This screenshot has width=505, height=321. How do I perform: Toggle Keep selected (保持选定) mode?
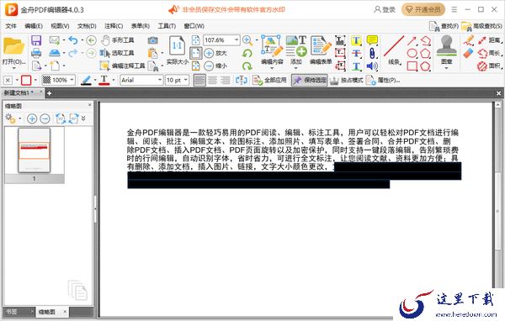click(x=310, y=80)
